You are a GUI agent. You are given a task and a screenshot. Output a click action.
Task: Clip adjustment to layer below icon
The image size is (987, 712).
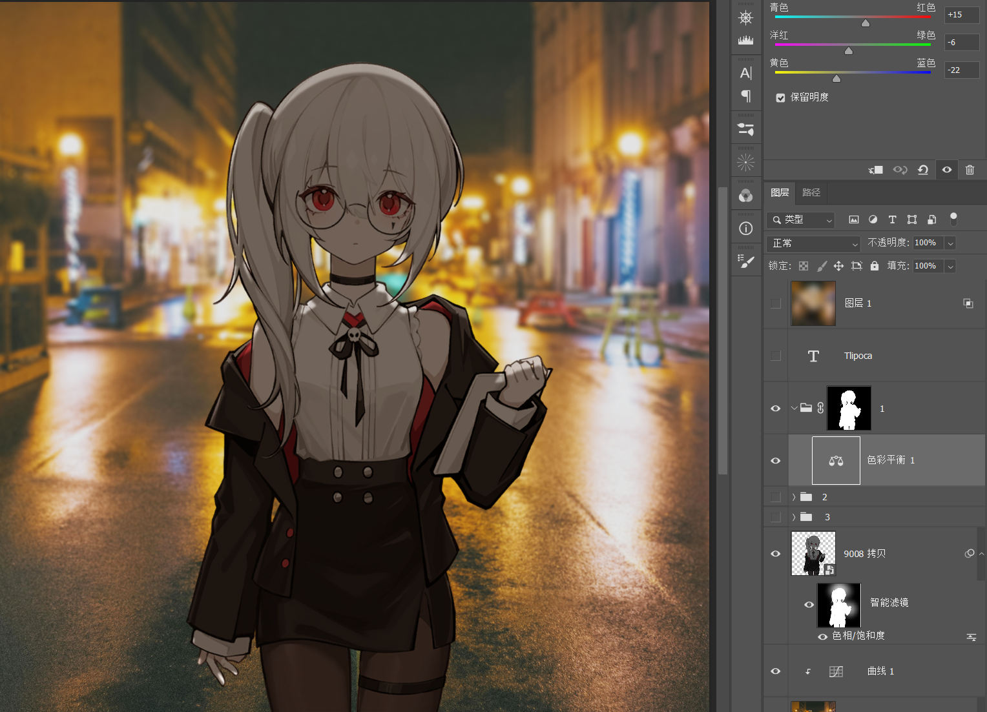[x=876, y=170]
